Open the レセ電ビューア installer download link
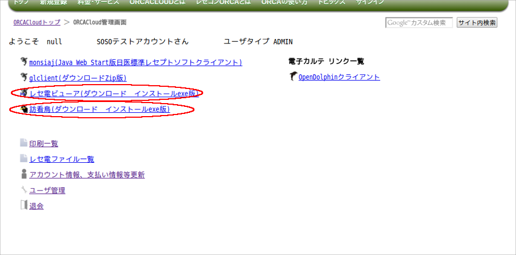This screenshot has width=516, height=255. (x=114, y=94)
